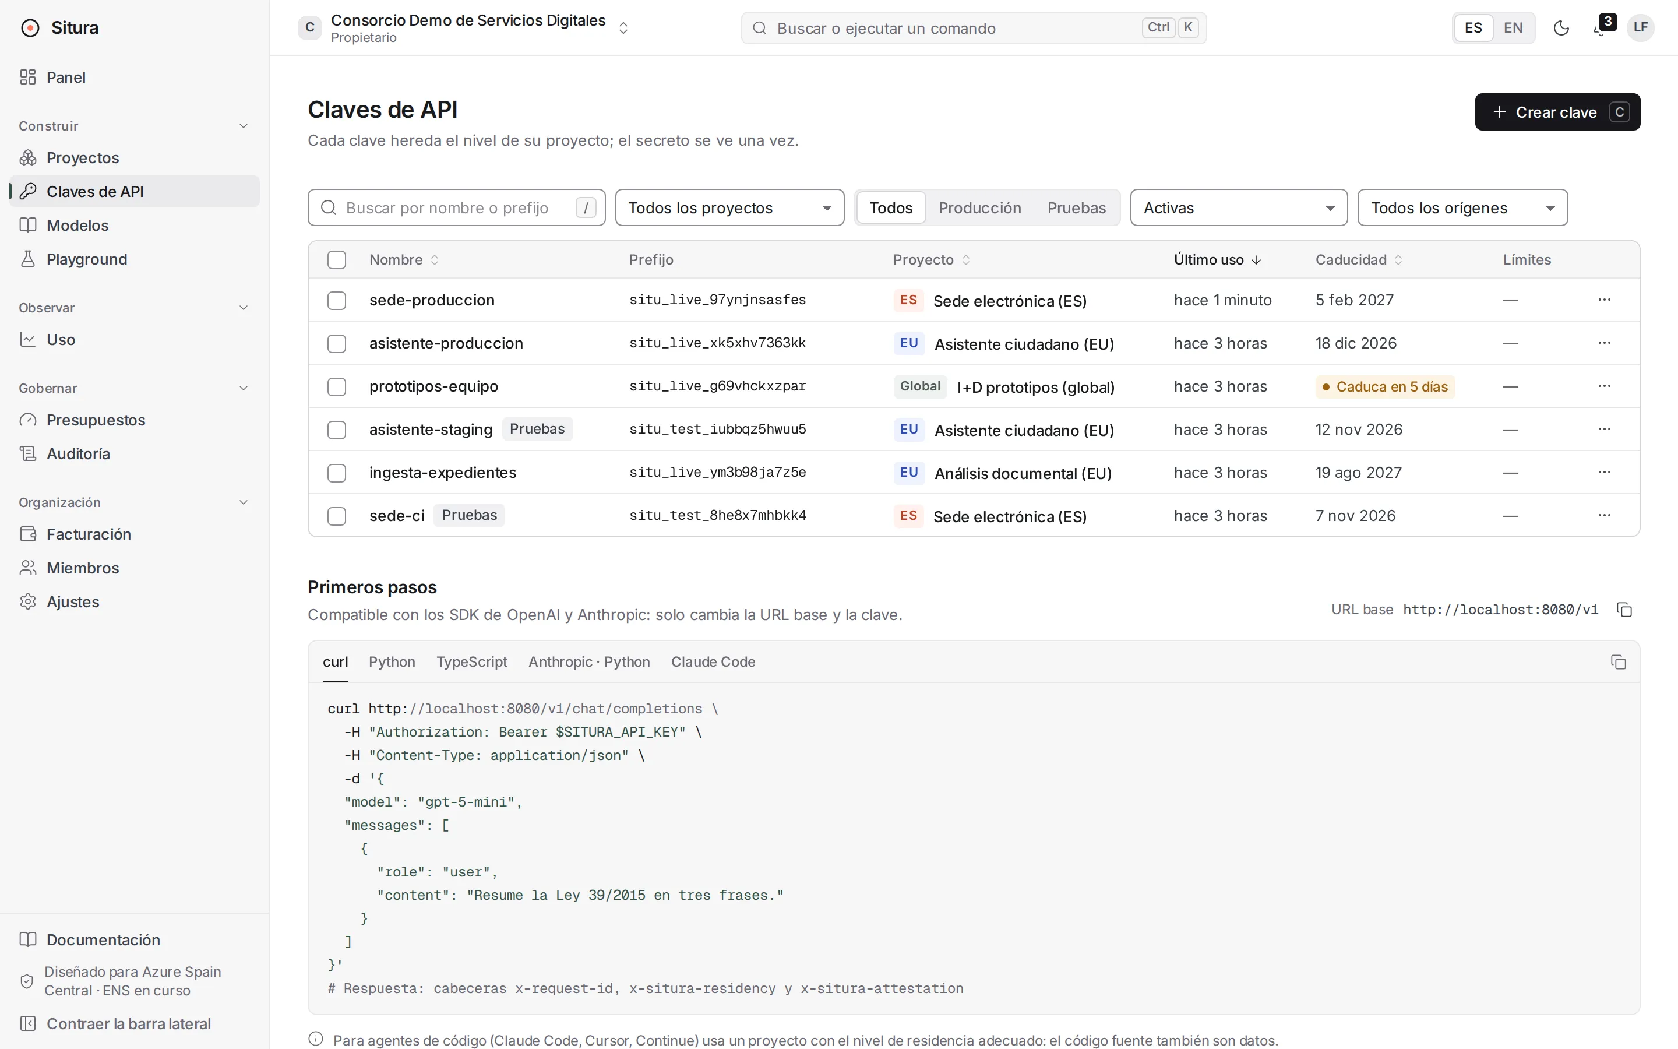Collapse sidebar via Contraer la barra lateral
The image size is (1678, 1049).
[135, 1023]
